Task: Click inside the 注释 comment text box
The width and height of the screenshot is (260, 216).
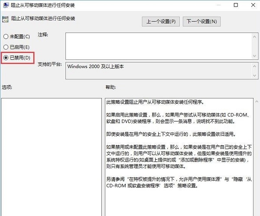Action: pos(155,45)
